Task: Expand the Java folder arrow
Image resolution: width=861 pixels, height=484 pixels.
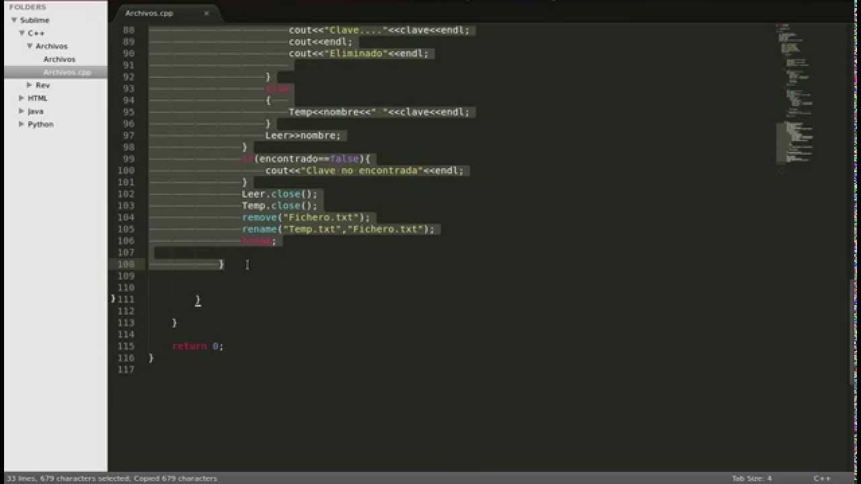Action: (x=22, y=111)
